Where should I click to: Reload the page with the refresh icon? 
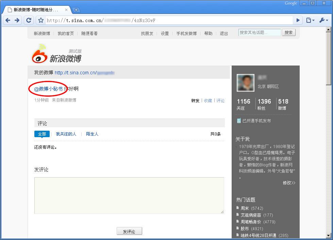(29, 20)
